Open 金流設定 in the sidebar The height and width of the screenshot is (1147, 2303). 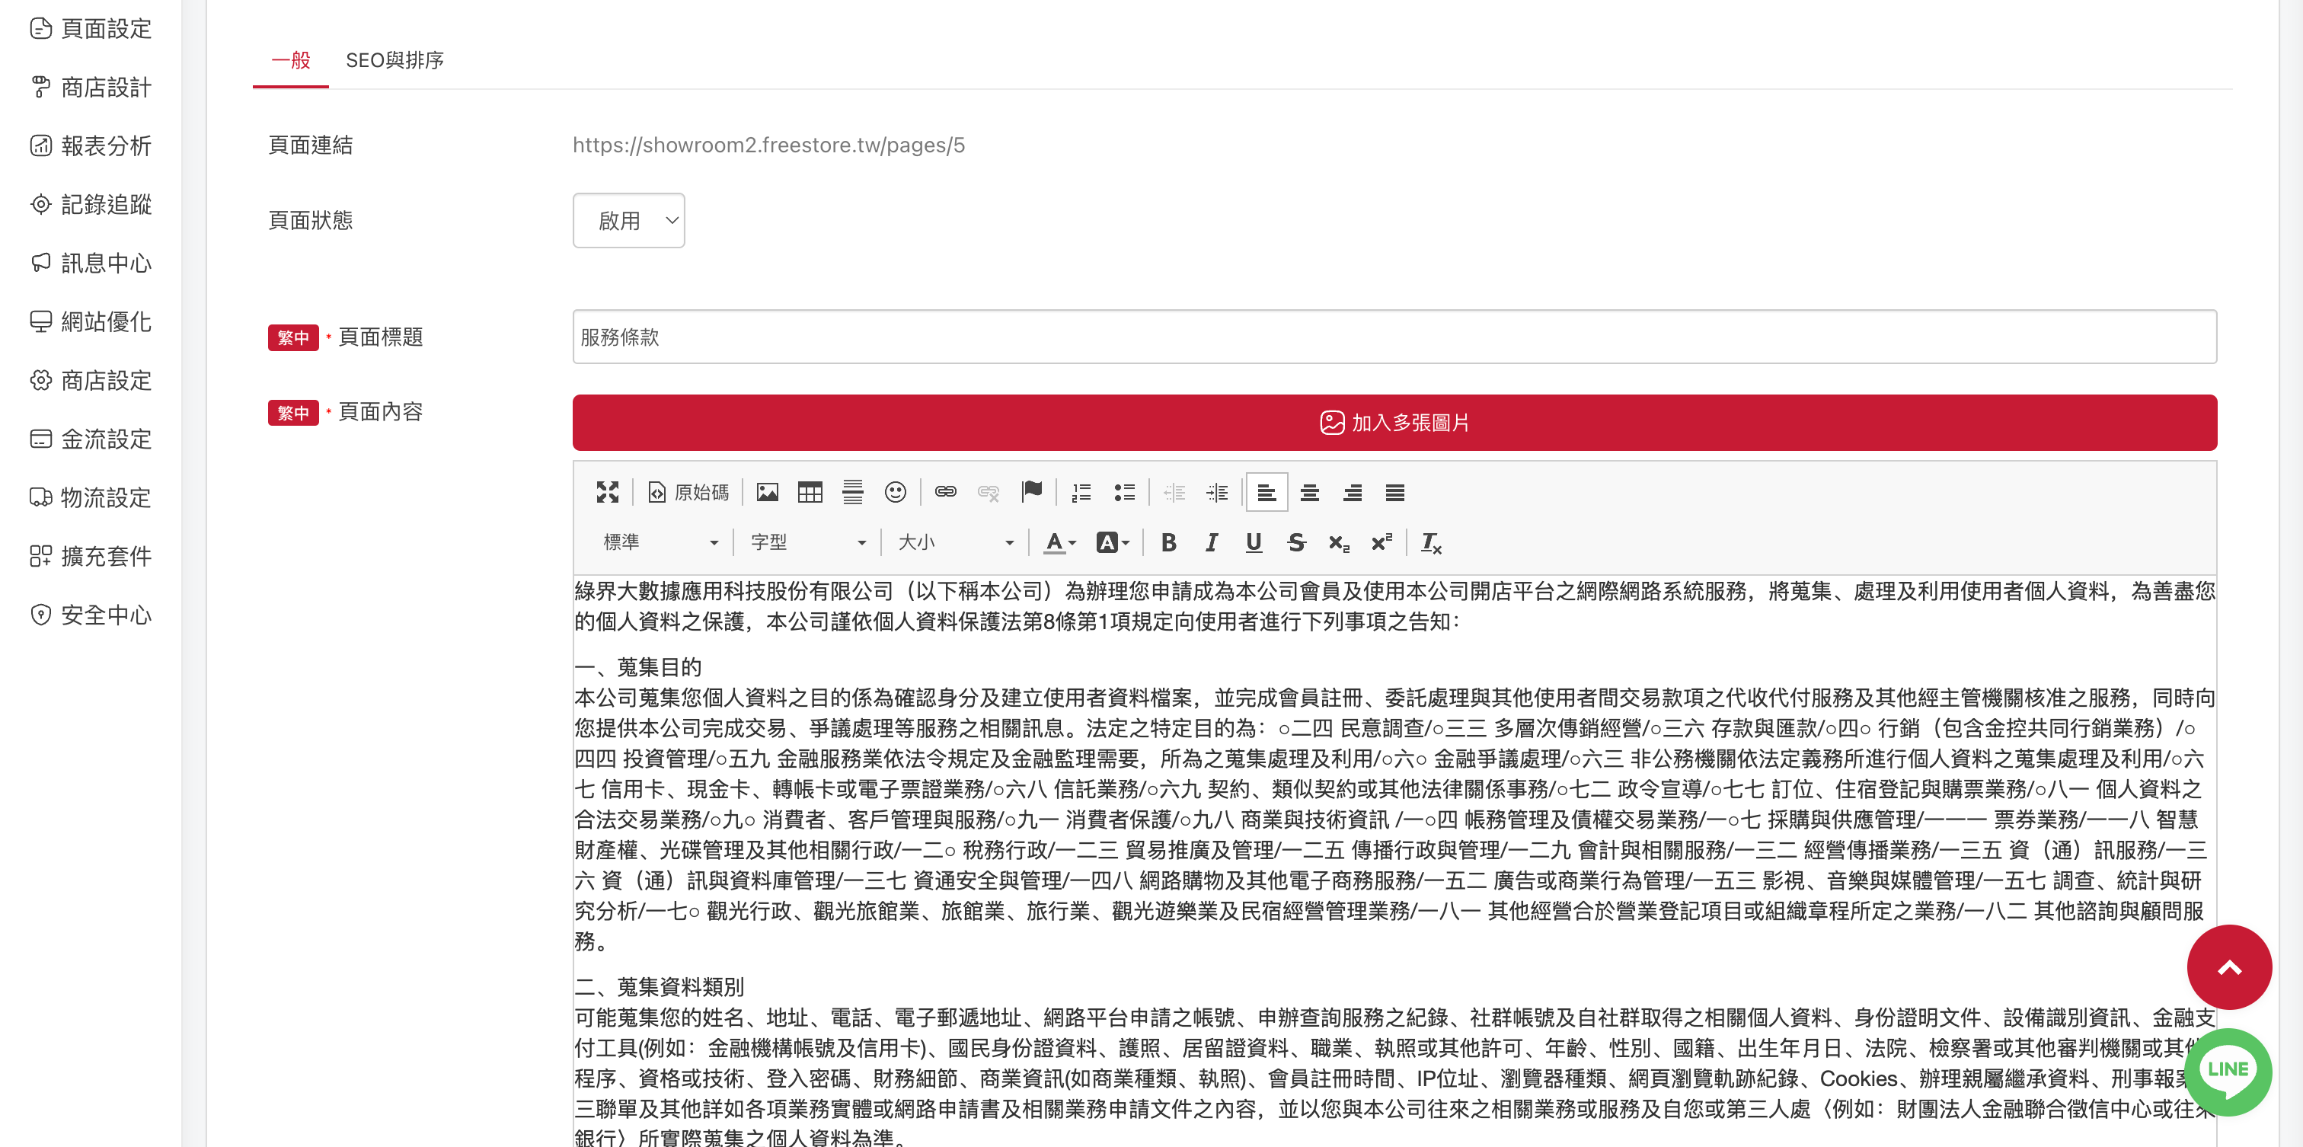click(91, 439)
